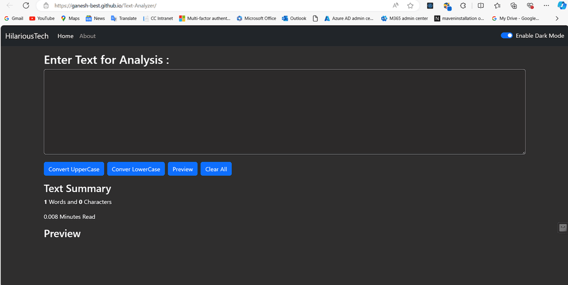
Task: Open the Copilot sidebar icon
Action: (562, 5)
